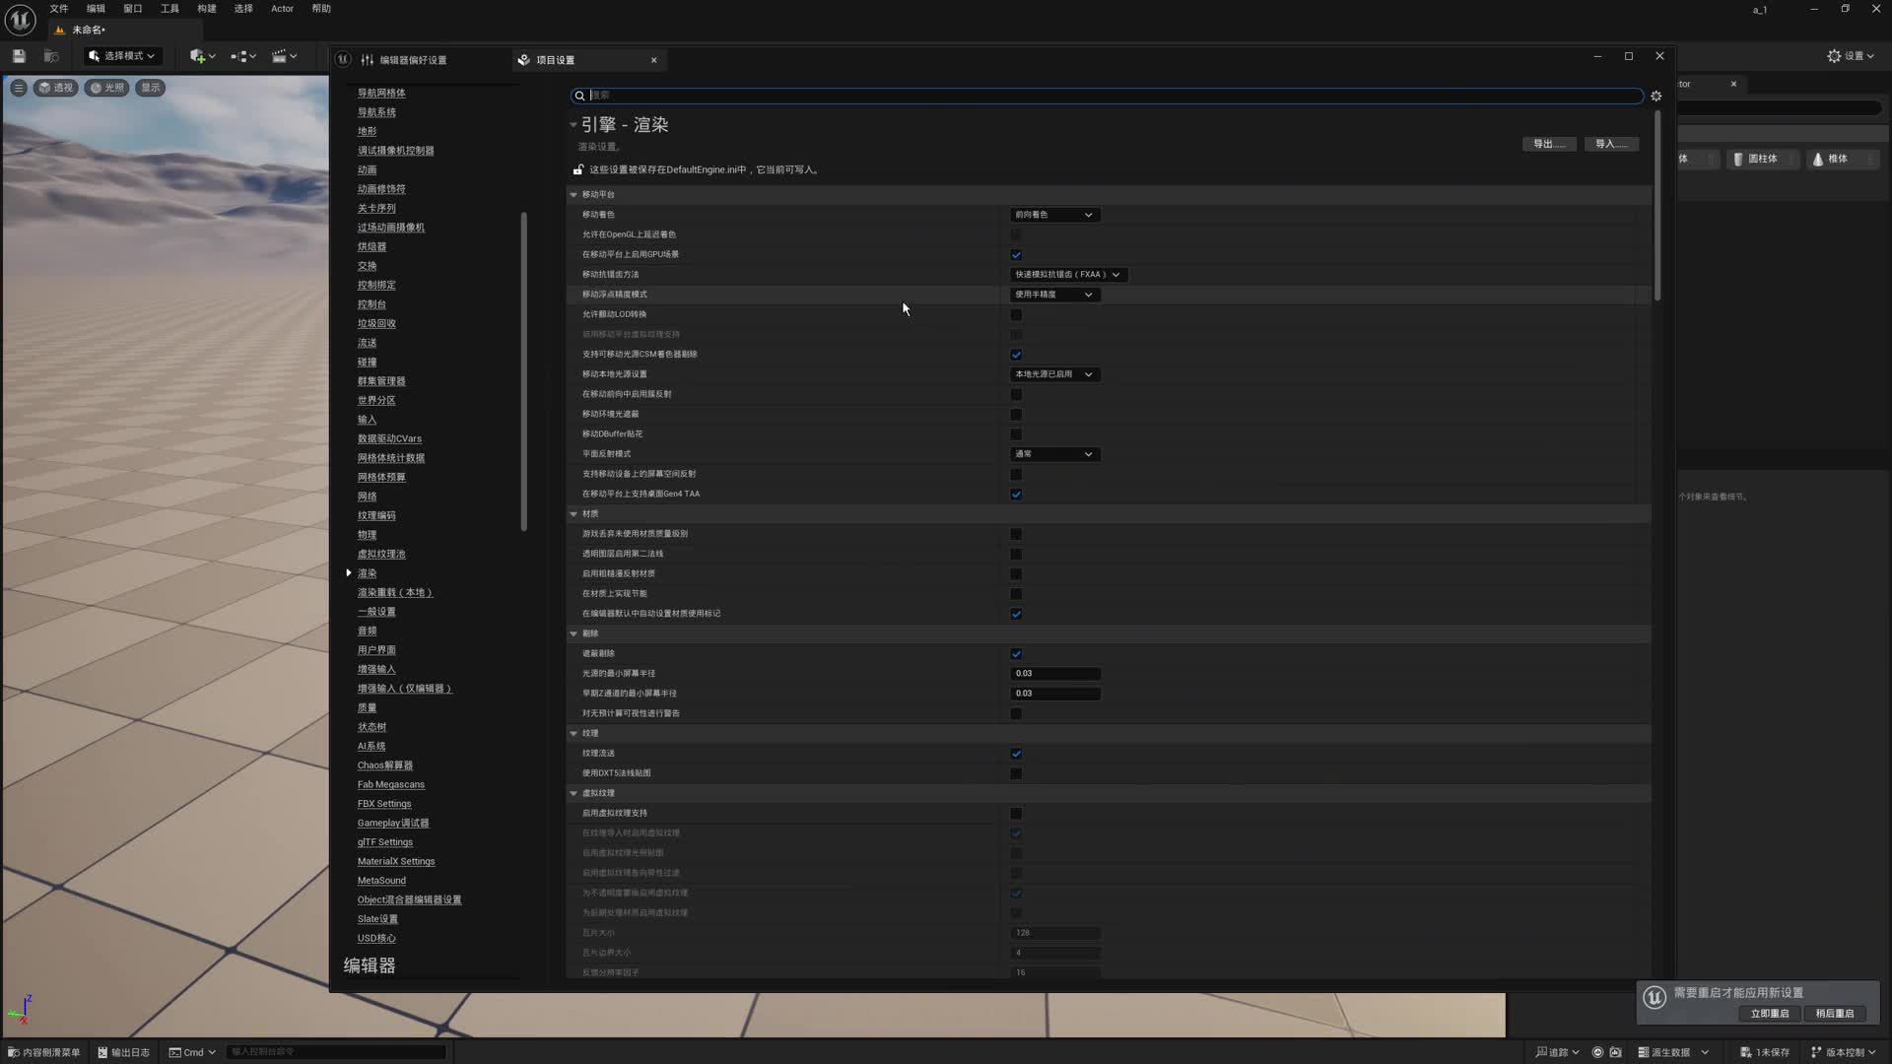Click the browse content folder icon
1892x1064 pixels.
coord(51,56)
